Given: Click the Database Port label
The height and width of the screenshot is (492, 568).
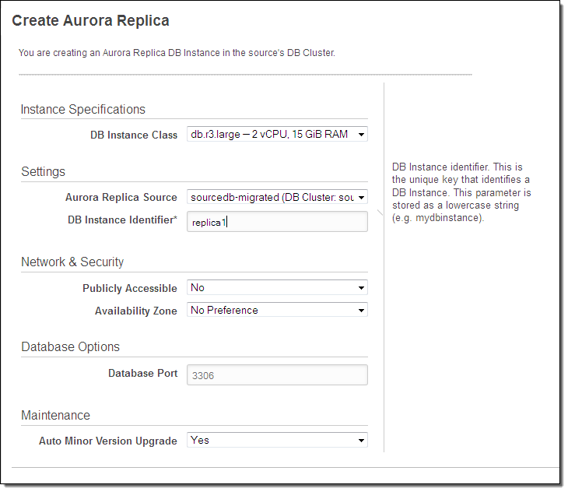Looking at the screenshot, I should (142, 374).
